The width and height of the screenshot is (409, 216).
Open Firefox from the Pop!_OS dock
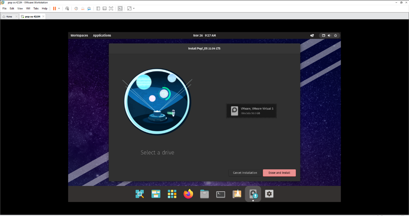click(188, 194)
